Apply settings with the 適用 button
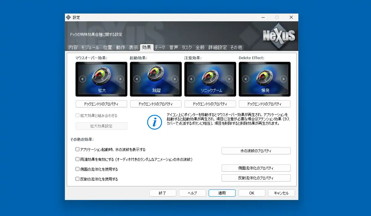The height and width of the screenshot is (216, 371). 222,193
